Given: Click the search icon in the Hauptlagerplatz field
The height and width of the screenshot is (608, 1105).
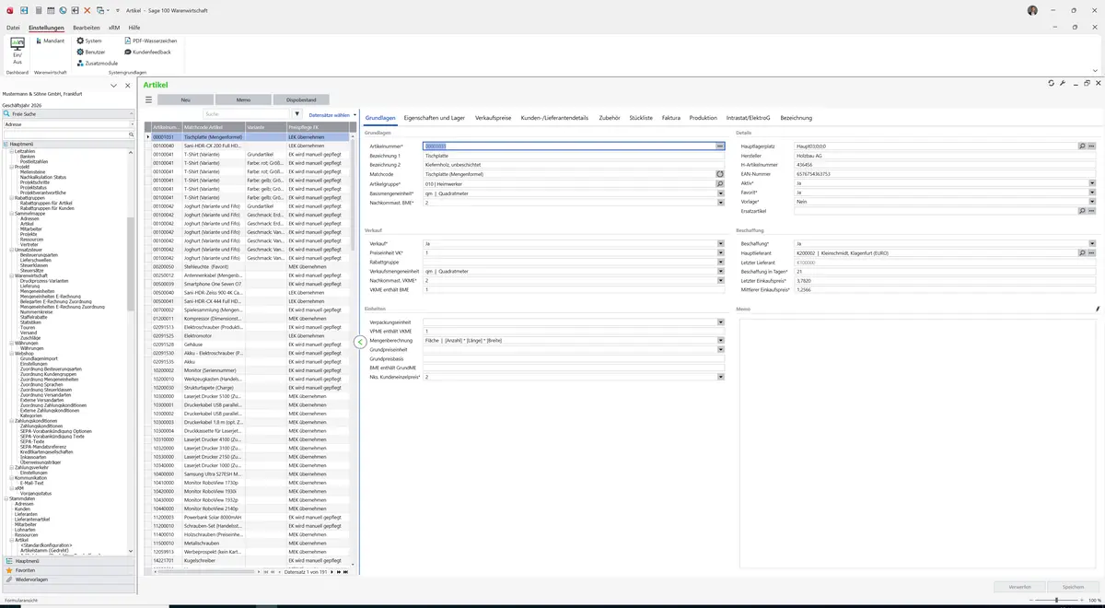Looking at the screenshot, I should (1082, 146).
